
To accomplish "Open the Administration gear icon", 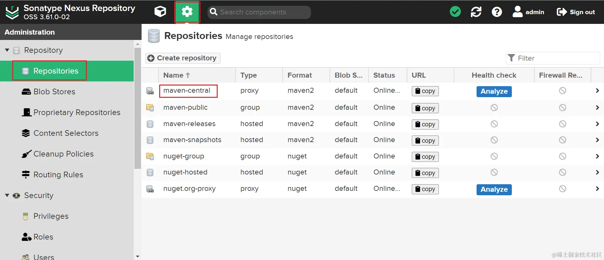I will click(187, 12).
